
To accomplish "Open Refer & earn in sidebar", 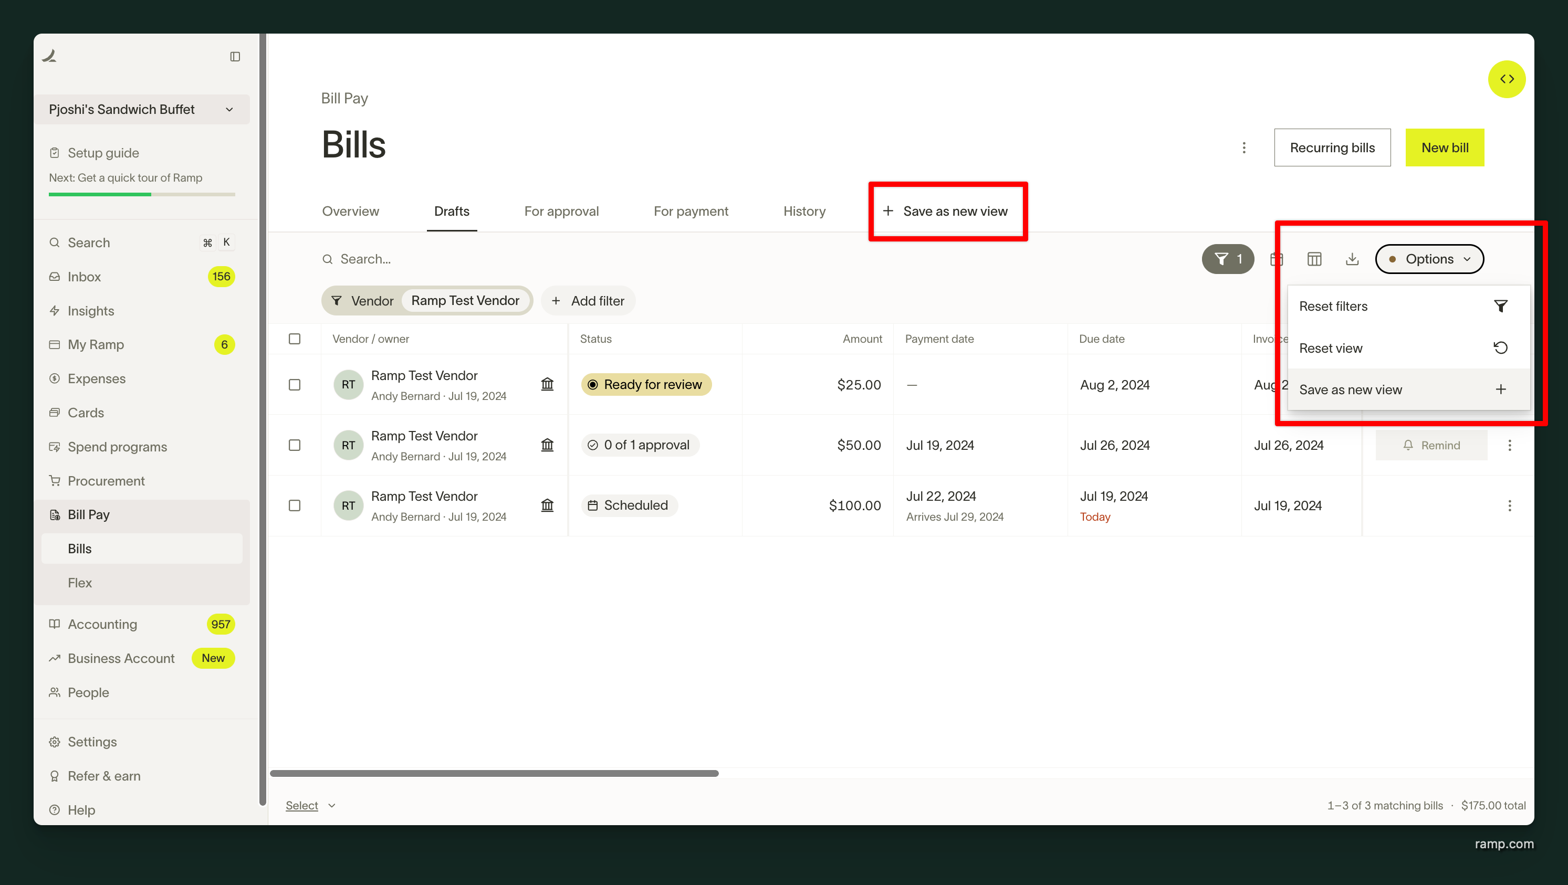I will click(x=142, y=776).
